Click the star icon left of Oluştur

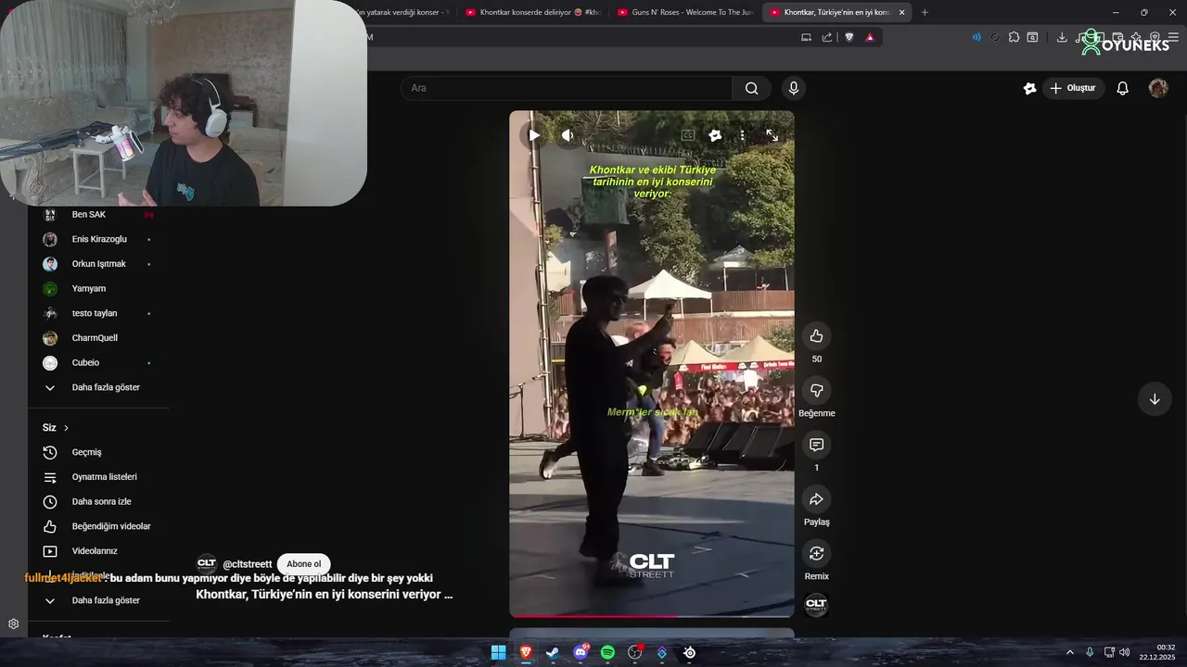pyautogui.click(x=1029, y=88)
